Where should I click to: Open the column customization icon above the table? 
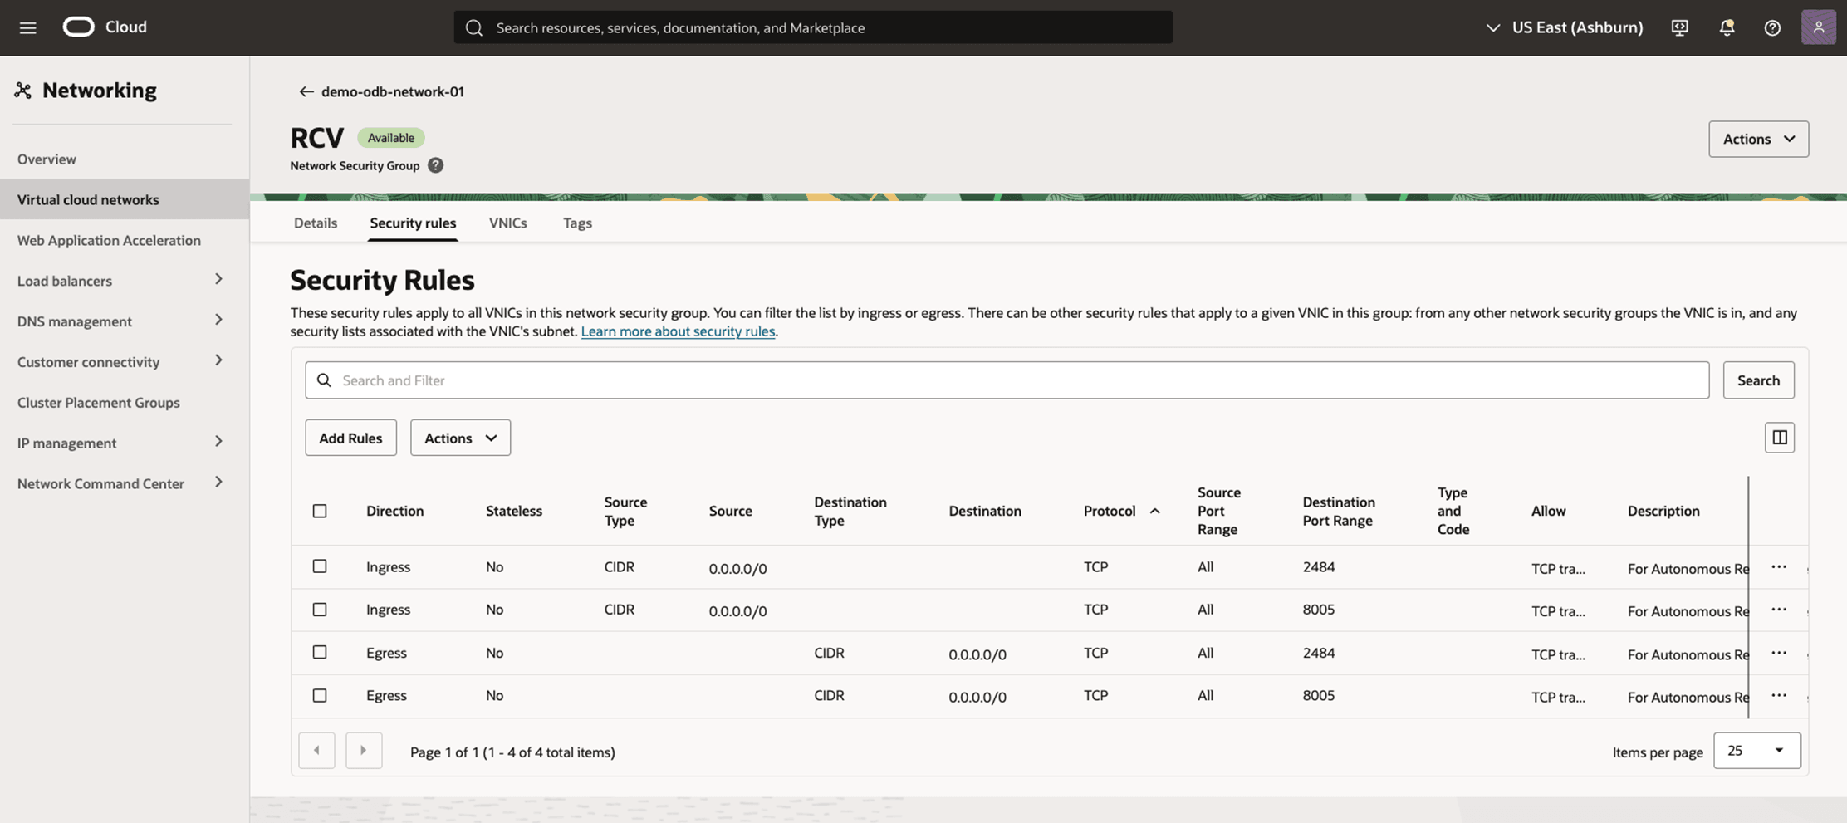point(1779,437)
